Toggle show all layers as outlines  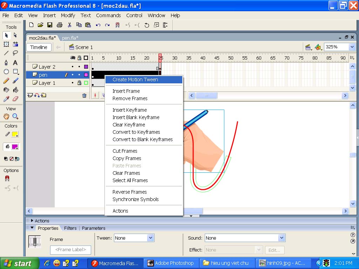[x=86, y=58]
